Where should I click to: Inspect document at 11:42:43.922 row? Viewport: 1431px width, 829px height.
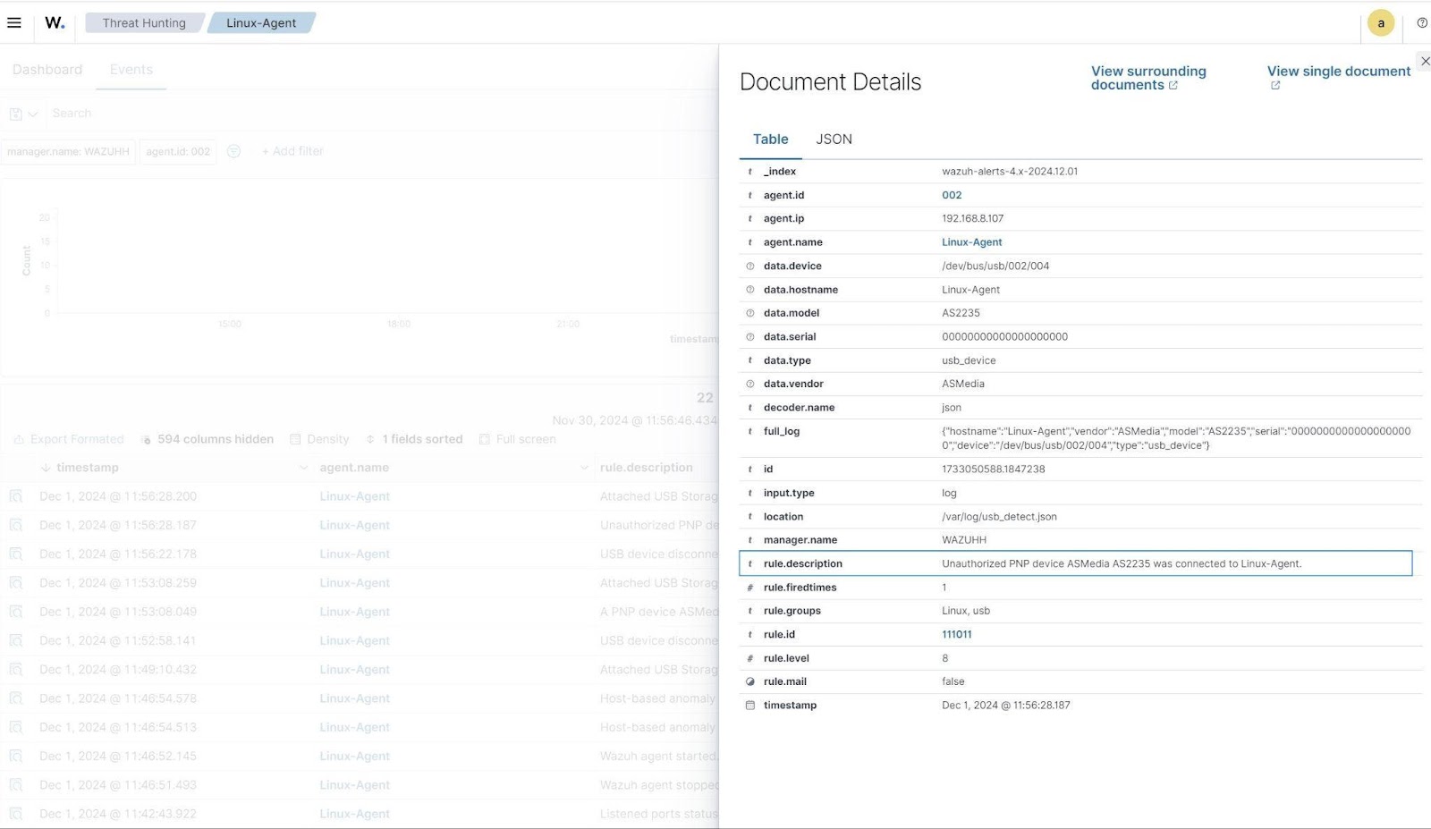click(x=15, y=815)
